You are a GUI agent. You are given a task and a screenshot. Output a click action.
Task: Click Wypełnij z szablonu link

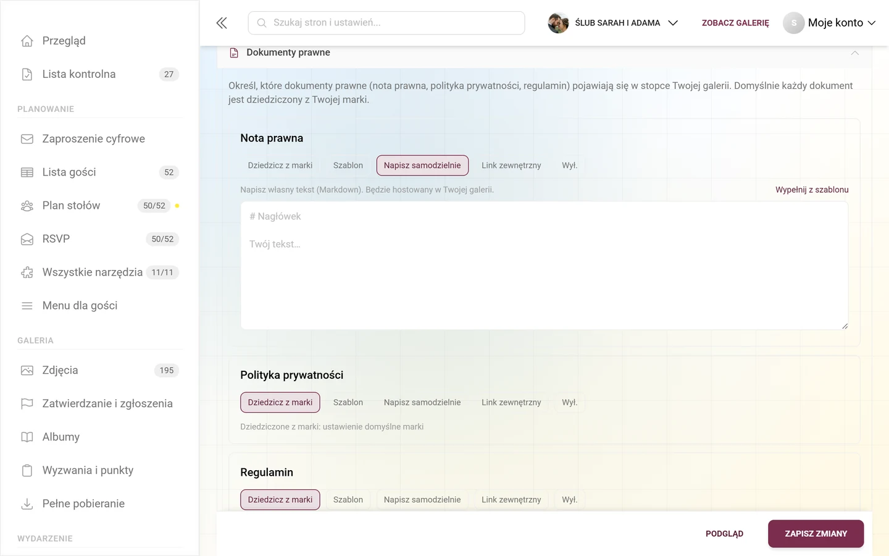click(812, 190)
